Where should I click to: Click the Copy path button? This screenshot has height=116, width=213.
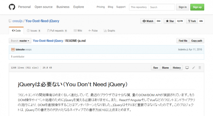(x=197, y=41)
